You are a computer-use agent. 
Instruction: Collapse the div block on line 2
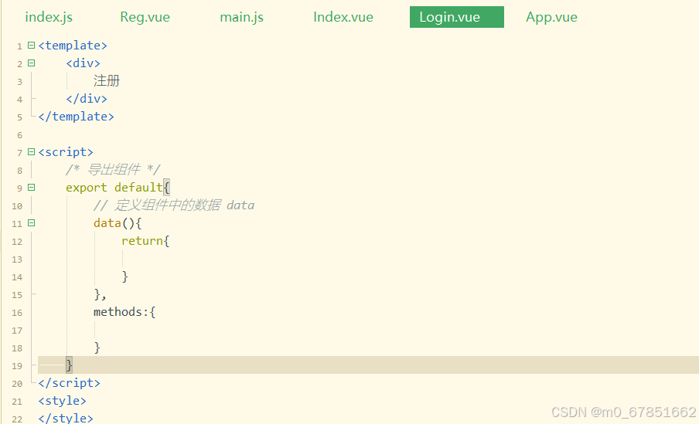pyautogui.click(x=31, y=63)
